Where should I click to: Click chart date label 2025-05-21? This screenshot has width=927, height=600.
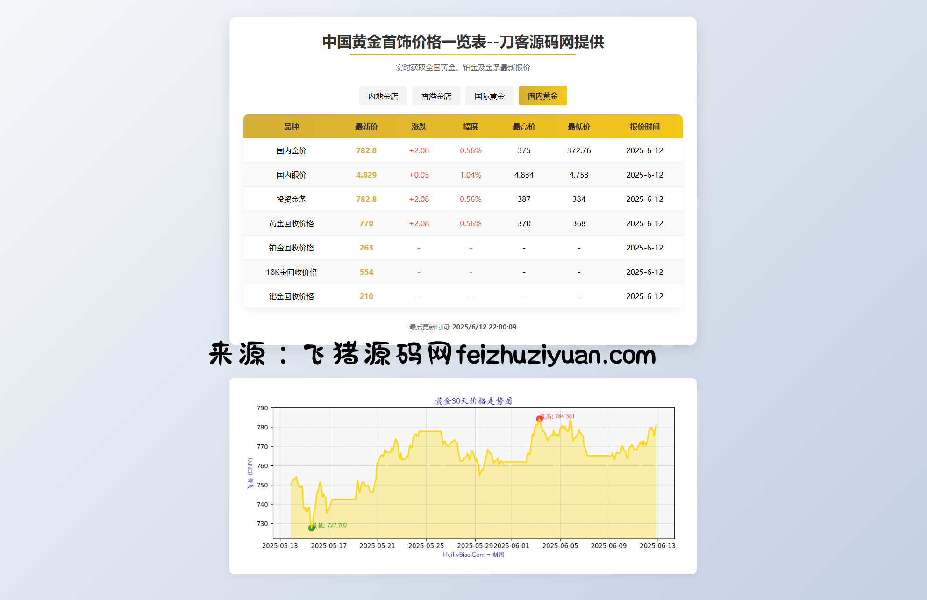point(377,546)
